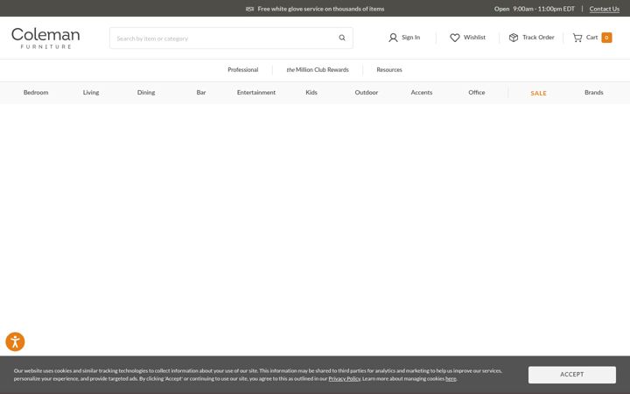The height and width of the screenshot is (394, 630).
Task: Open Sign In link
Action: point(410,37)
